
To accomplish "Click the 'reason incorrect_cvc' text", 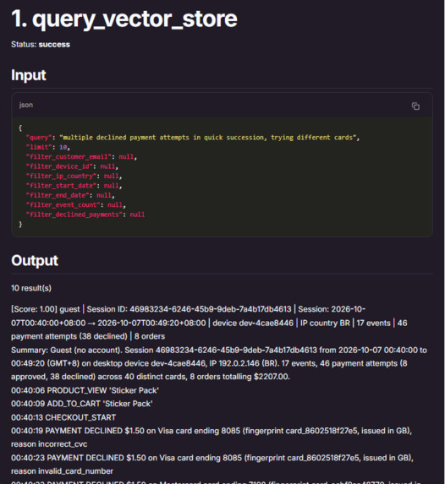I will [x=49, y=444].
